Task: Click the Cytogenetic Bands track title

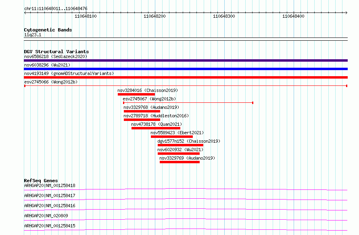Action: coord(48,30)
